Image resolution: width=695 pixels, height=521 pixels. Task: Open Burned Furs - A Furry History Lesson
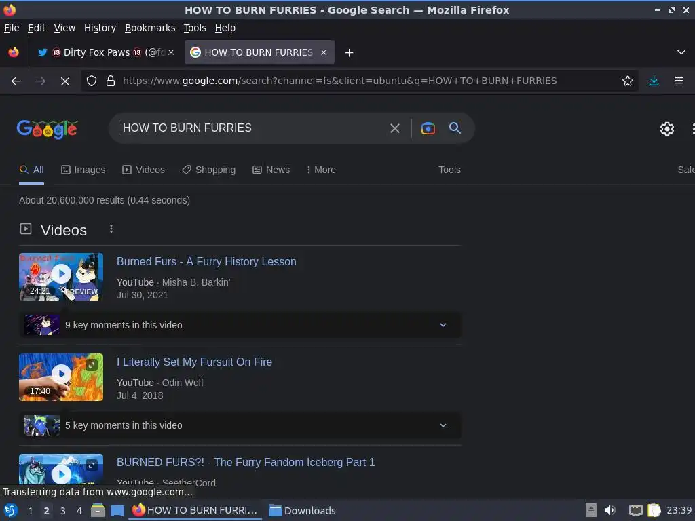click(206, 261)
